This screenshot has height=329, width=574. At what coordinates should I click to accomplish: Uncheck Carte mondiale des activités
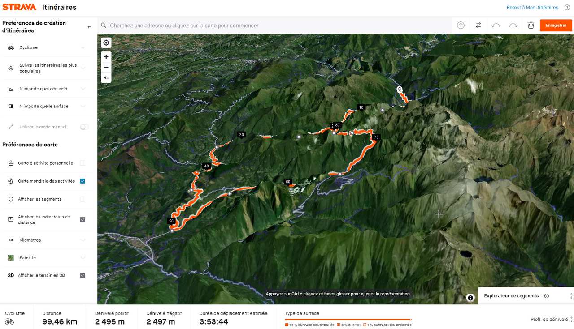pyautogui.click(x=83, y=181)
